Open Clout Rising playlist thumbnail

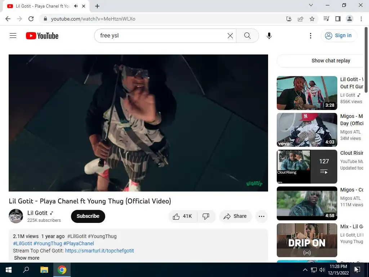click(x=307, y=167)
